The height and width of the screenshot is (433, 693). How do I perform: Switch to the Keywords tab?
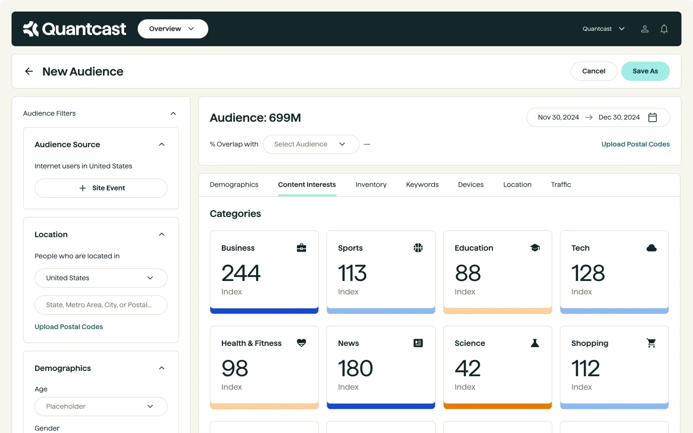pyautogui.click(x=422, y=185)
